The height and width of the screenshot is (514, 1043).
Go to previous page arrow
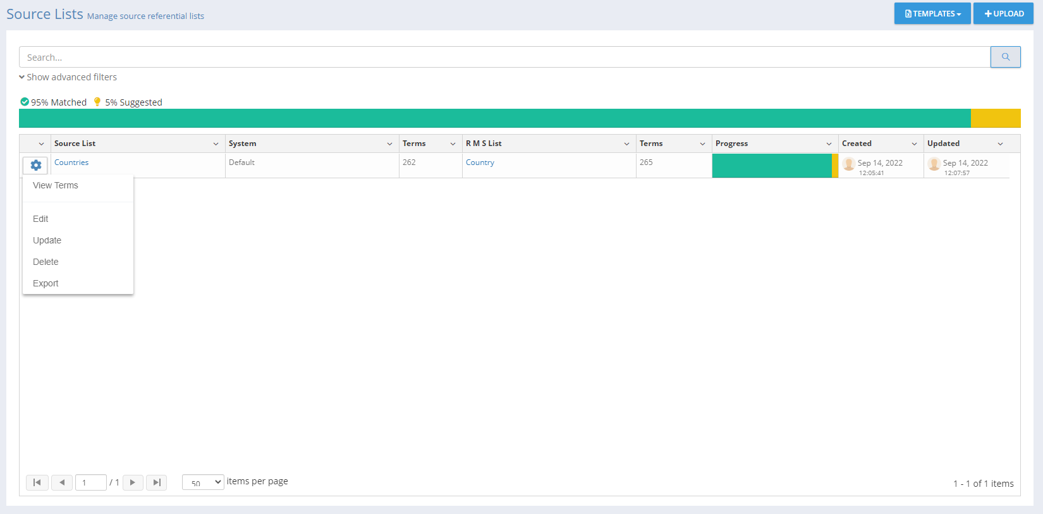(x=62, y=482)
